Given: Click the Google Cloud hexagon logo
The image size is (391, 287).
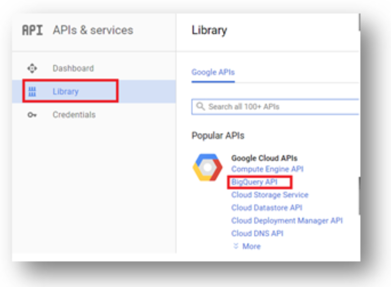Looking at the screenshot, I should [x=207, y=167].
